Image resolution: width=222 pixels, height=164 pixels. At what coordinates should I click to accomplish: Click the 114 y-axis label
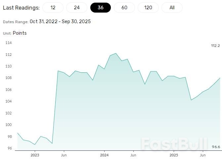point(8,43)
